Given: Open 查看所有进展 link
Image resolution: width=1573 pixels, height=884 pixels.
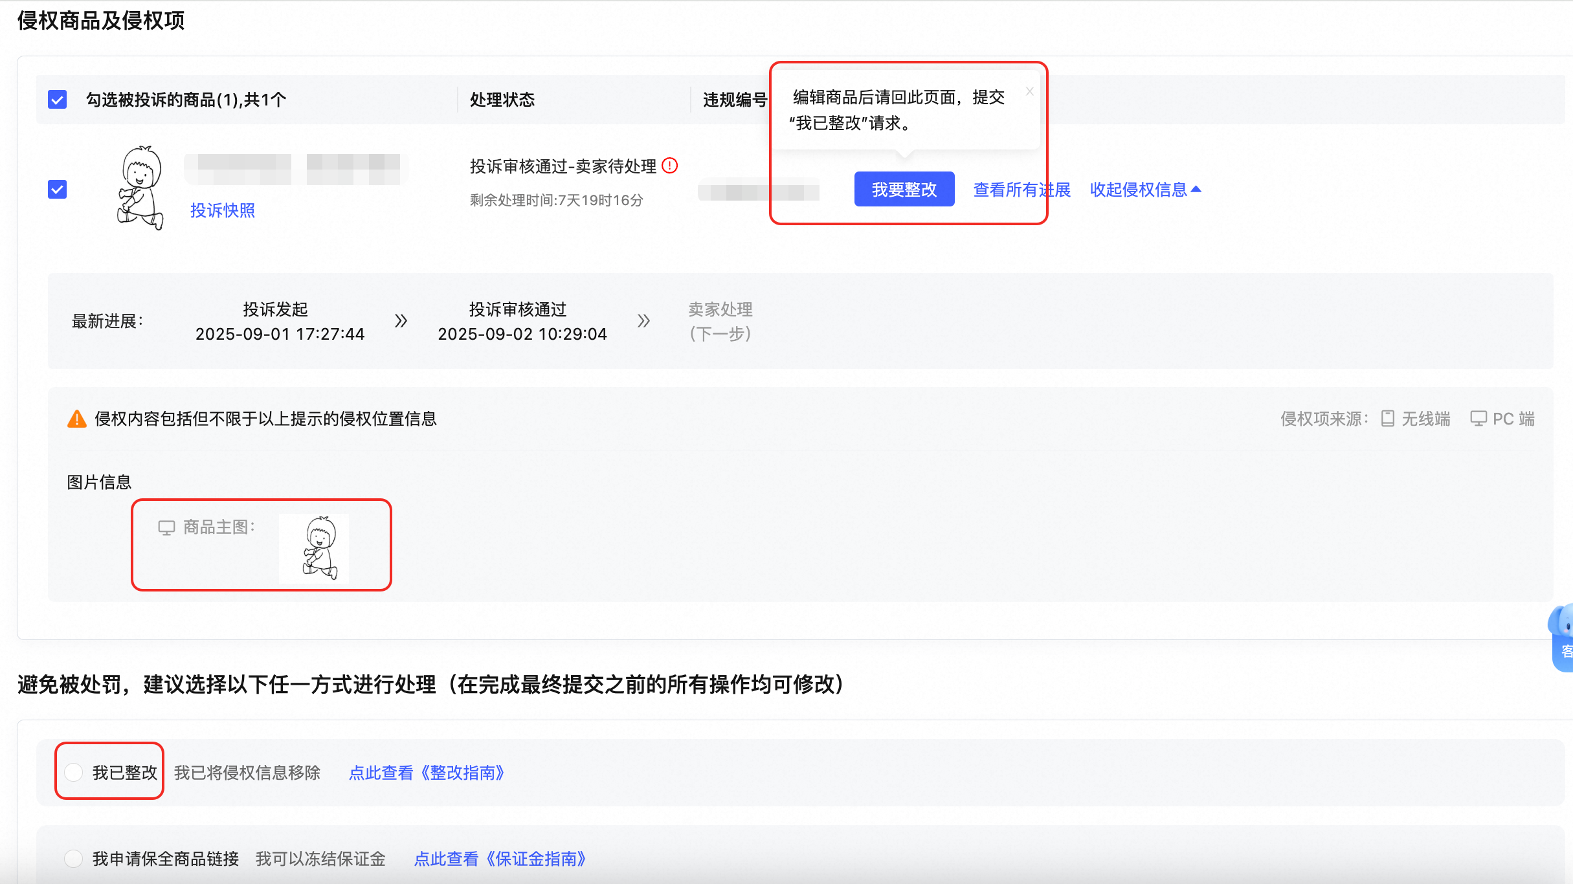Looking at the screenshot, I should pyautogui.click(x=1022, y=190).
